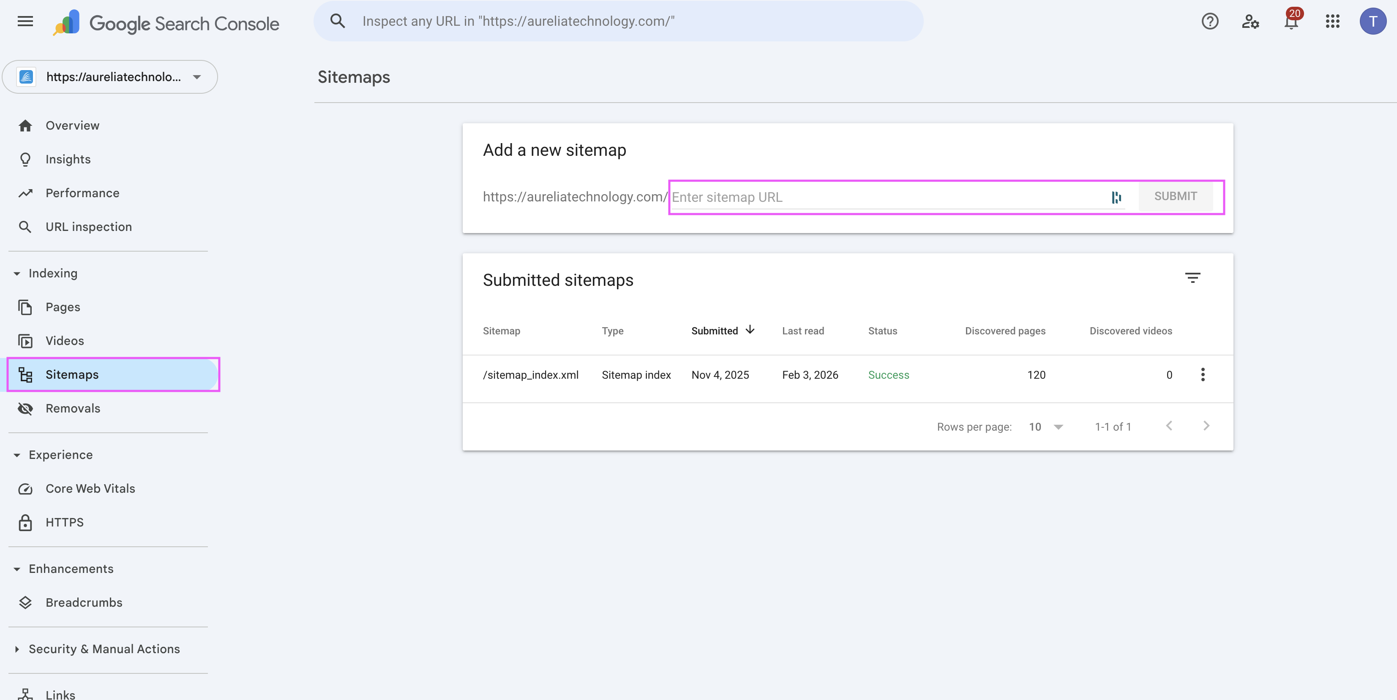Open Removals via the eye-slash icon
Viewport: 1397px width, 700px height.
25,409
